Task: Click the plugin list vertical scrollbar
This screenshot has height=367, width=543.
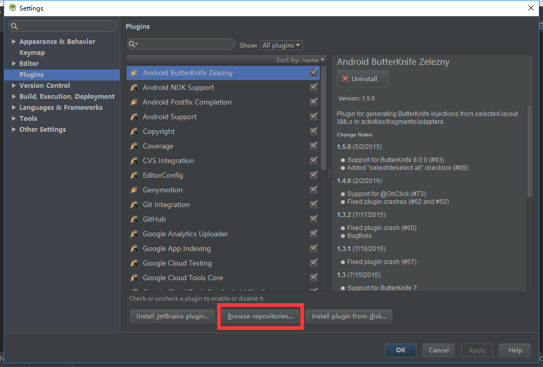Action: pos(324,118)
